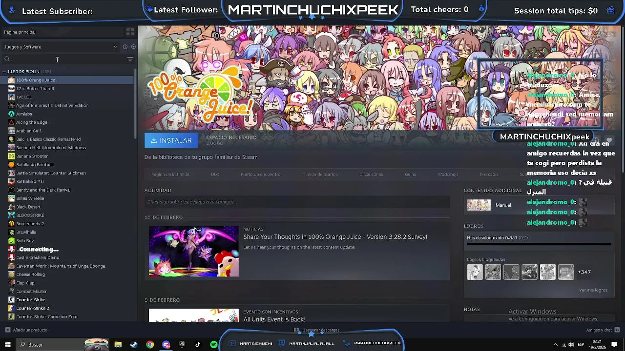The width and height of the screenshot is (625, 351).
Task: Open the Discusiones tab
Action: pos(371,175)
